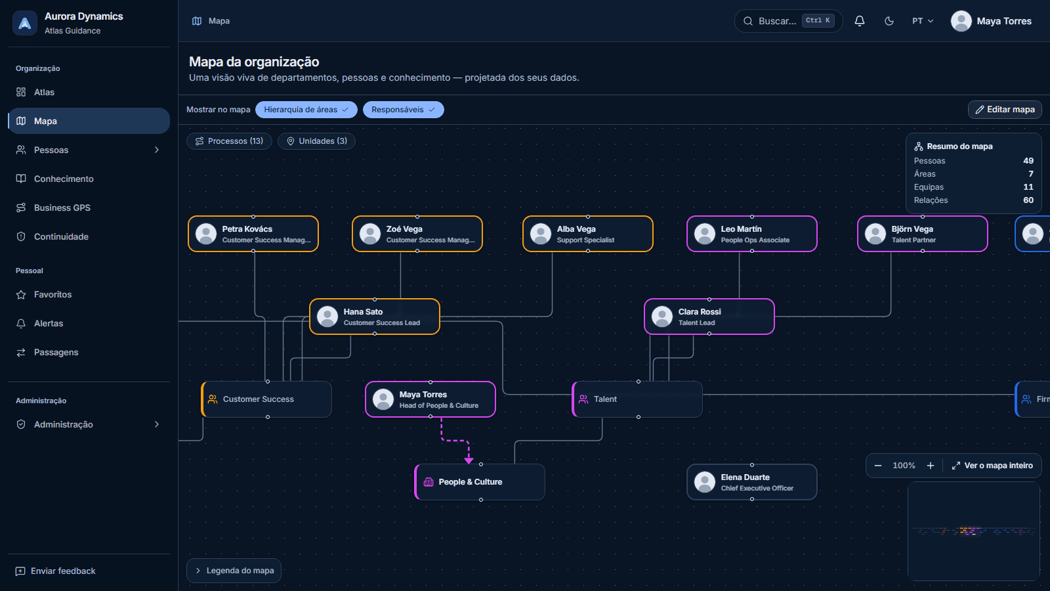Screen dimensions: 1050x591
Task: Click the Mapa breadcrumb map icon
Action: pos(197,21)
